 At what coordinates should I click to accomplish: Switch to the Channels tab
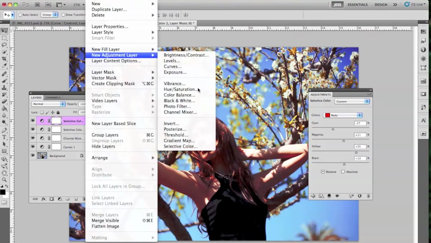point(53,97)
